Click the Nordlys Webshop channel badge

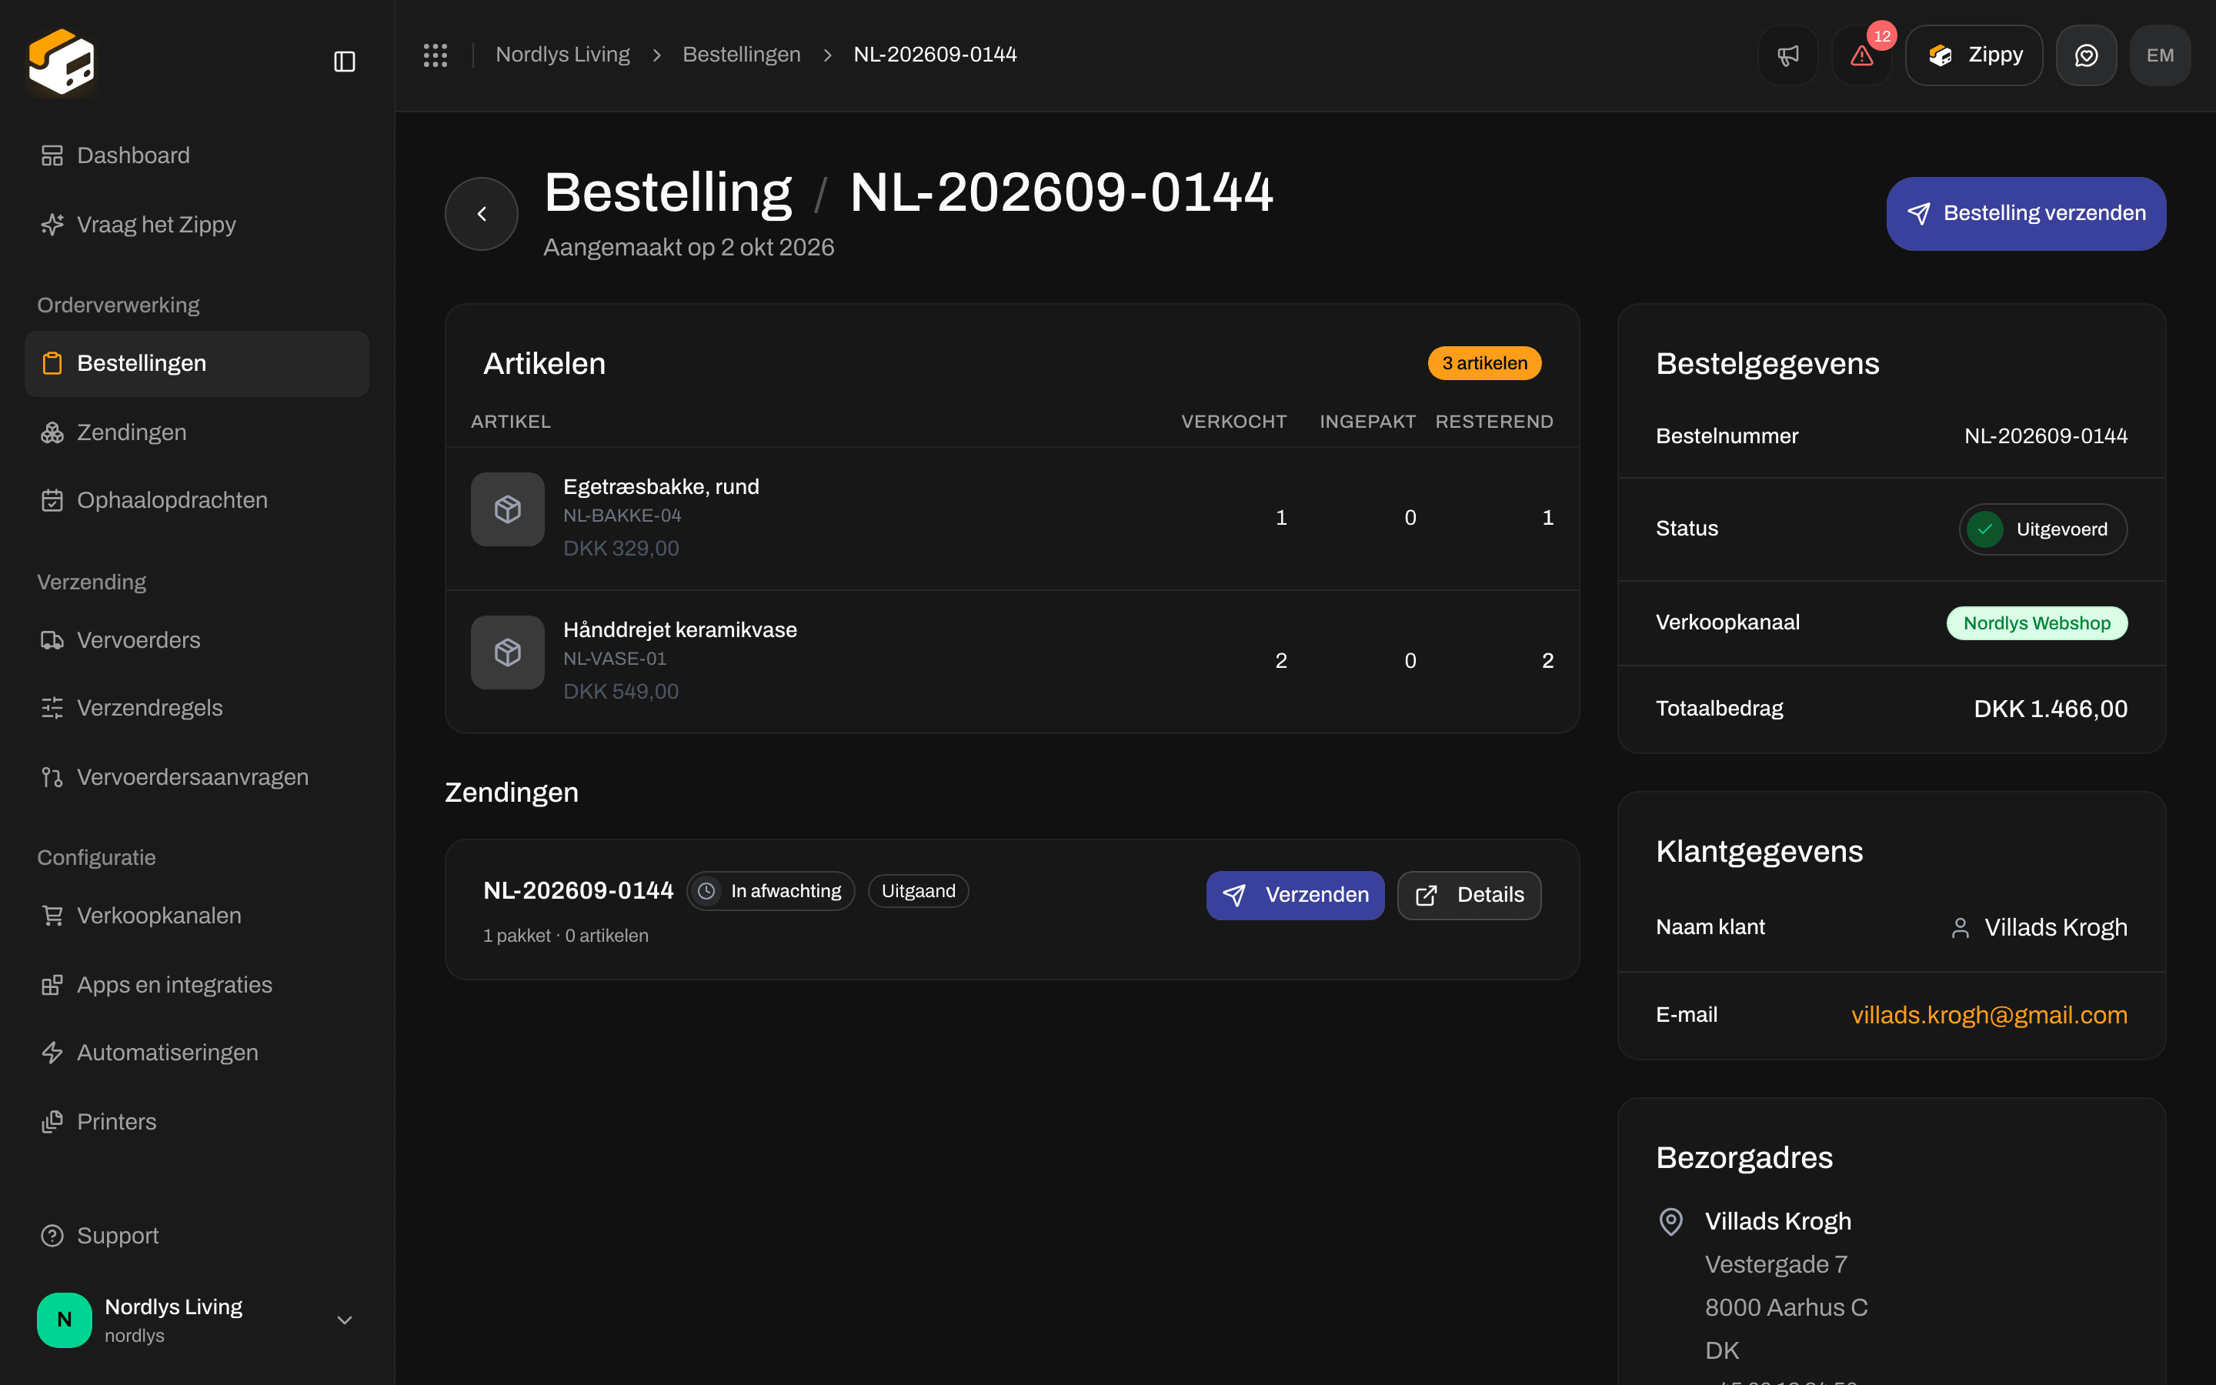[x=2037, y=623]
